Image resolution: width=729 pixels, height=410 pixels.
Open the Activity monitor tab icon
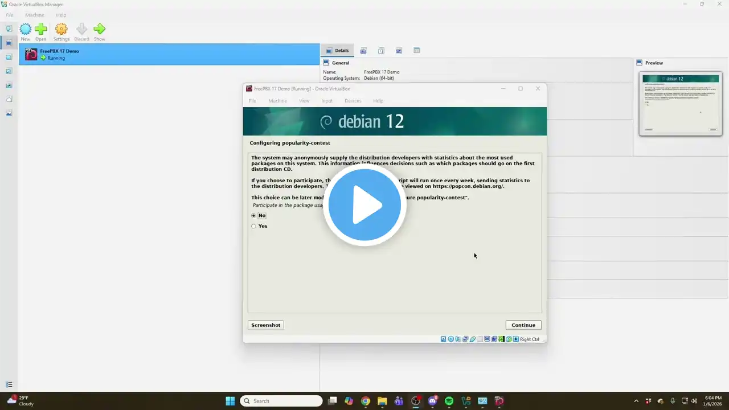[399, 51]
